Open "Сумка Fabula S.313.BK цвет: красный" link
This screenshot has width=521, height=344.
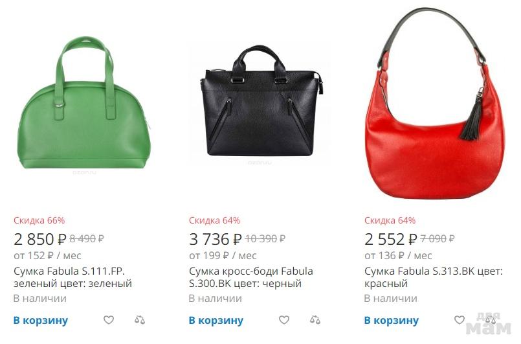(434, 277)
